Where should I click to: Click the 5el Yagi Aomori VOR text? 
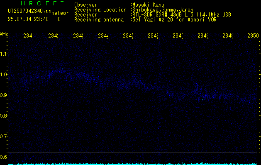174,20
